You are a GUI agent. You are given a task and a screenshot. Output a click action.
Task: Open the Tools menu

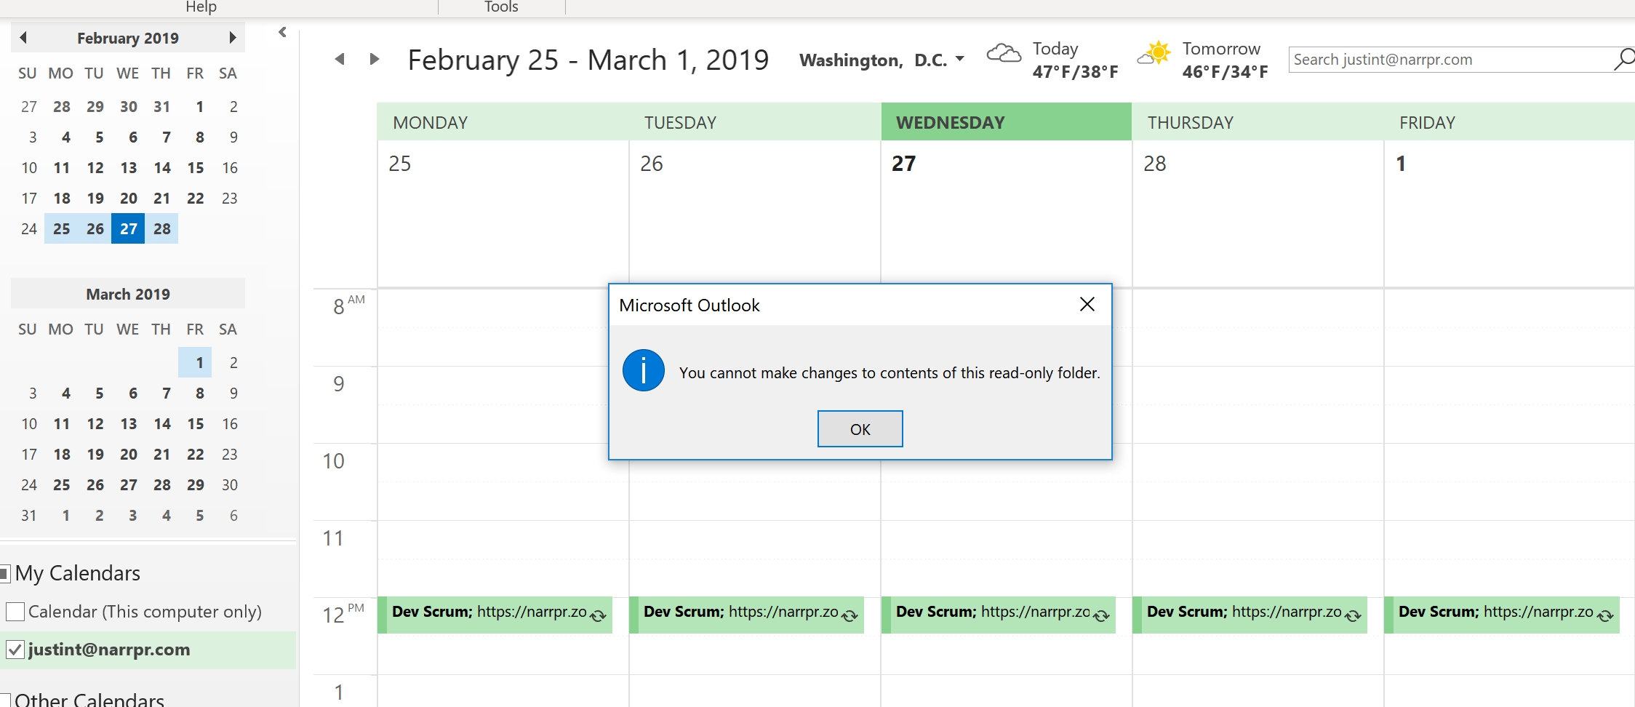[501, 7]
